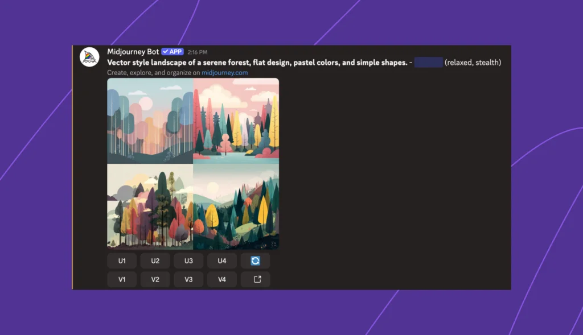The width and height of the screenshot is (583, 335).
Task: Click the verified APP badge
Action: [x=172, y=51]
